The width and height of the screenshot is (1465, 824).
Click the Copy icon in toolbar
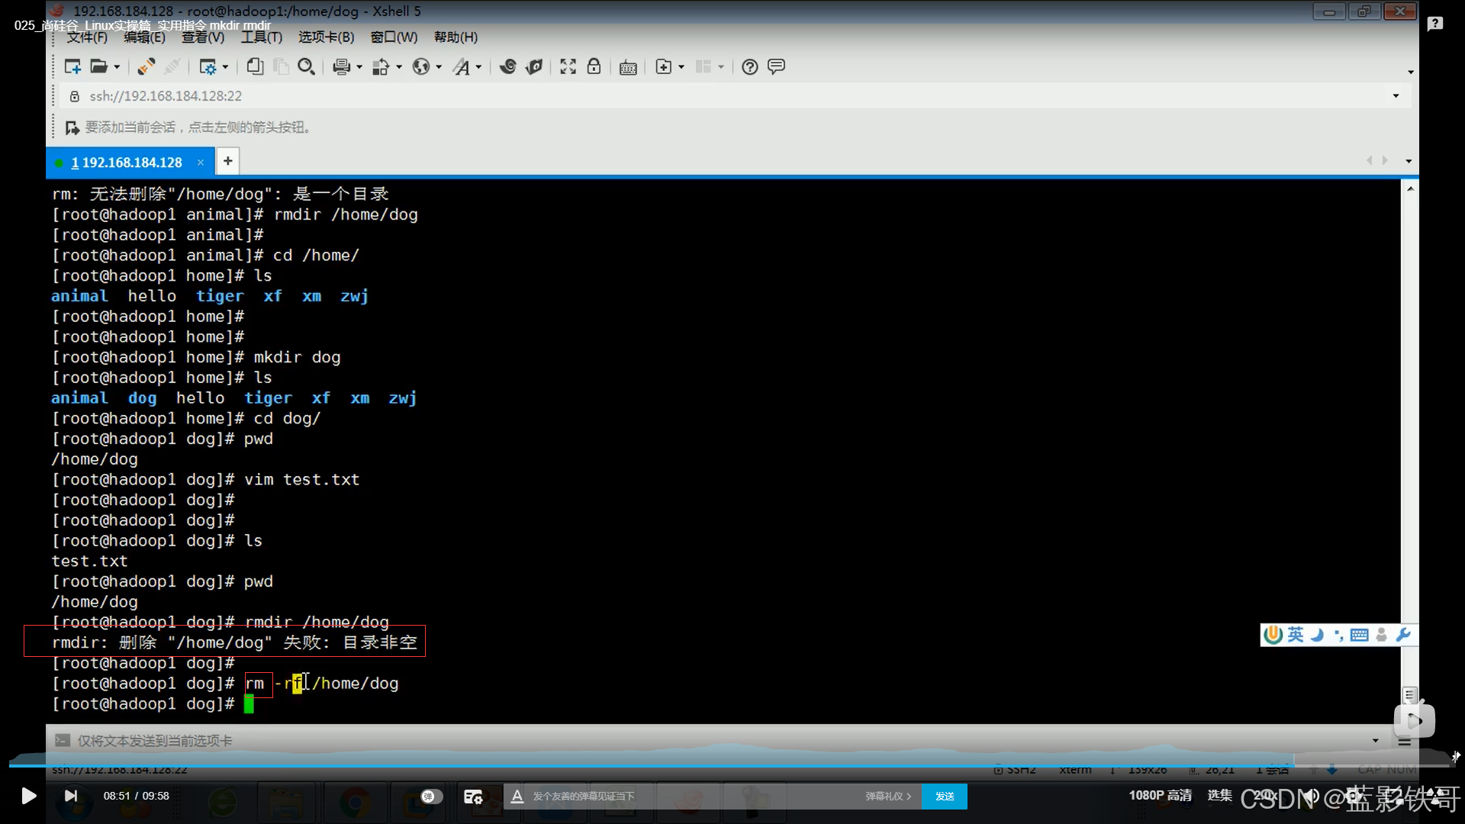coord(255,67)
